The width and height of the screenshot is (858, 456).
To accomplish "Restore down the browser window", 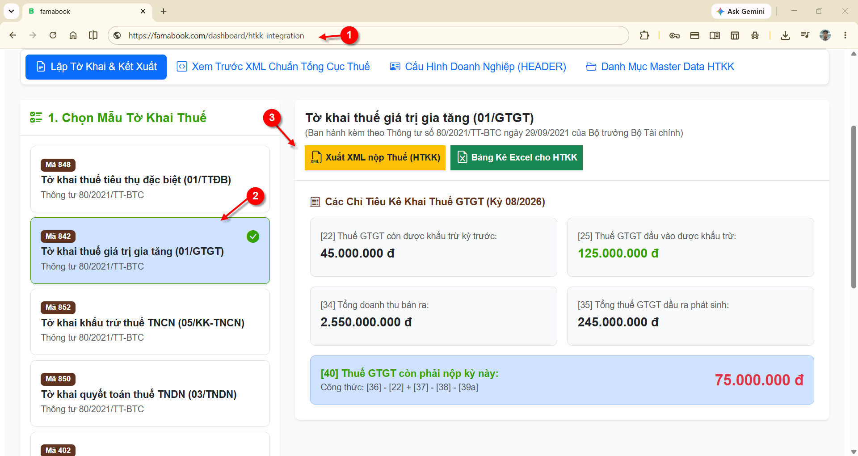I will 819,11.
